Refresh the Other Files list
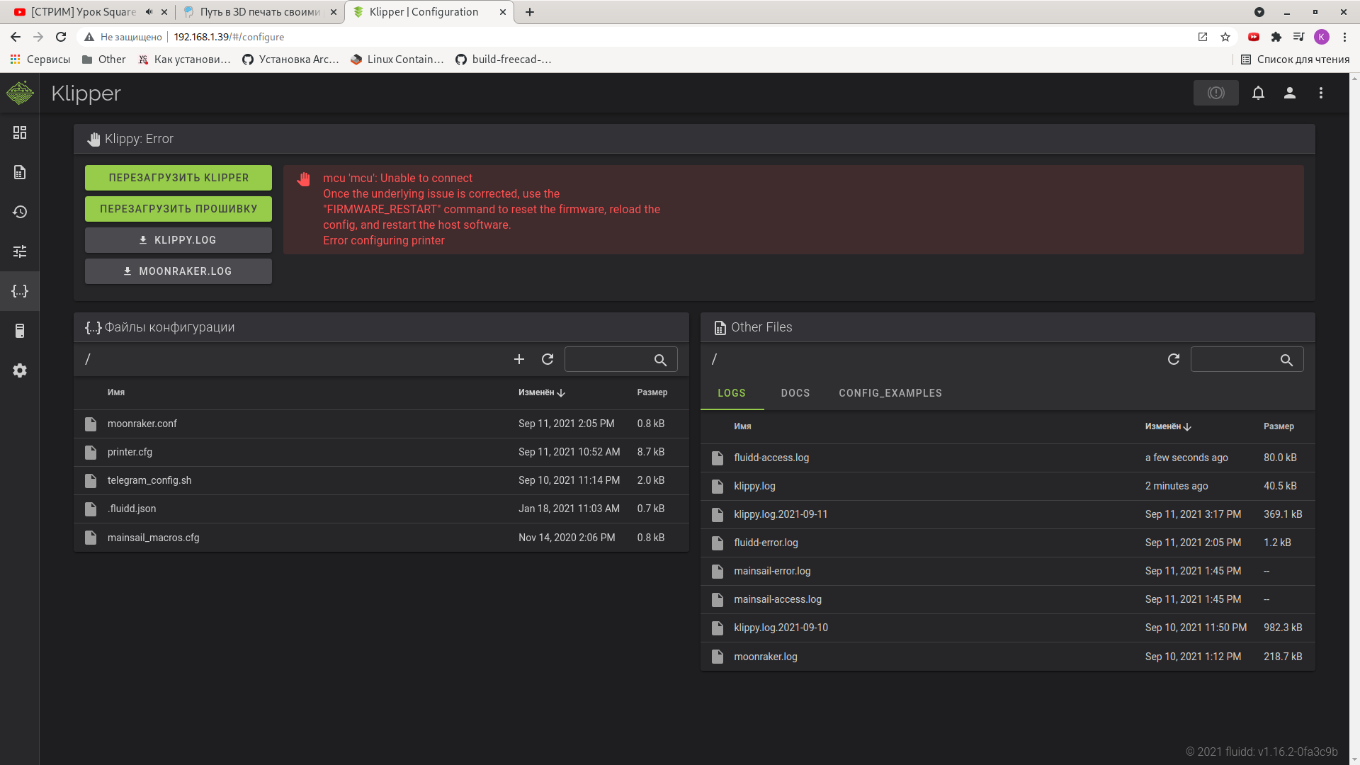The width and height of the screenshot is (1360, 765). click(x=1174, y=359)
